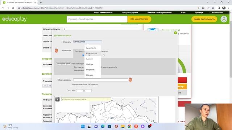Click the search field Пример: Реки Европы
Screen dimensions: 232x130
click(x=97, y=19)
